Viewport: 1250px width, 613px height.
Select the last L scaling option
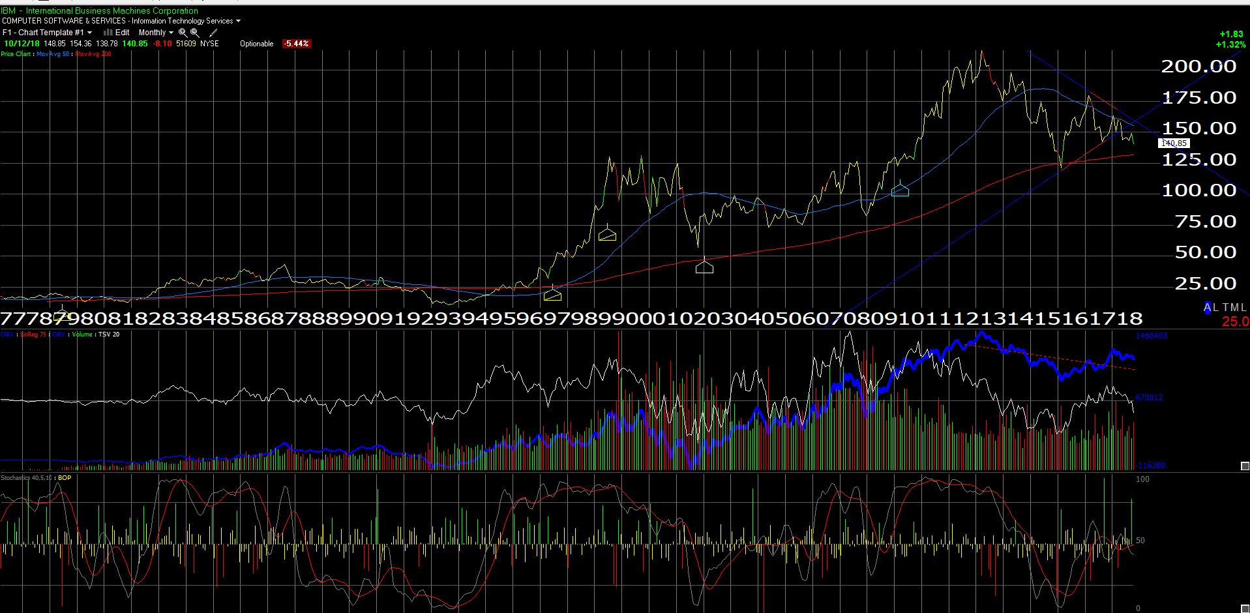click(x=1244, y=307)
